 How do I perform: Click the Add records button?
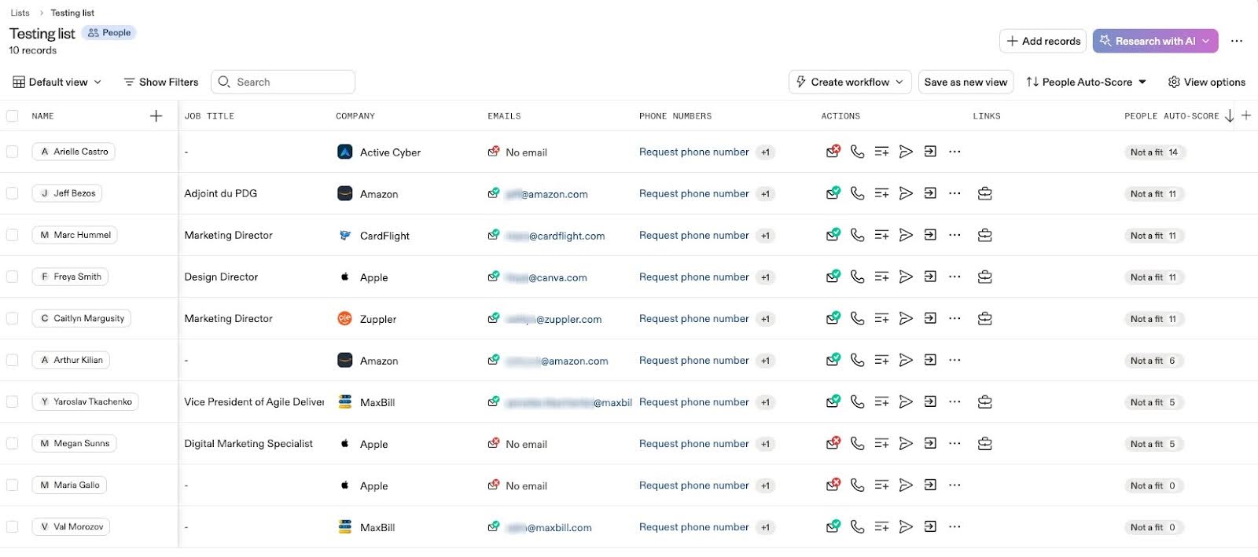coord(1043,41)
